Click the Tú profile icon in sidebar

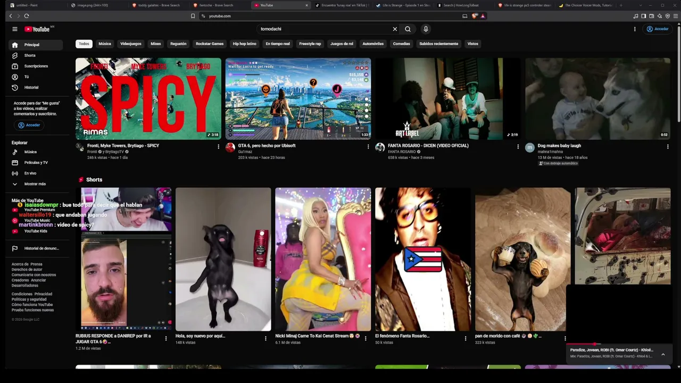(x=15, y=77)
